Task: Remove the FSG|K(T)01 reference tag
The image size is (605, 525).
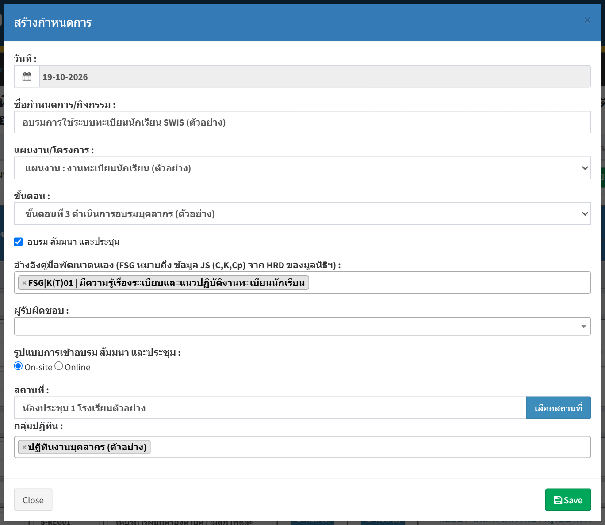Action: click(24, 283)
